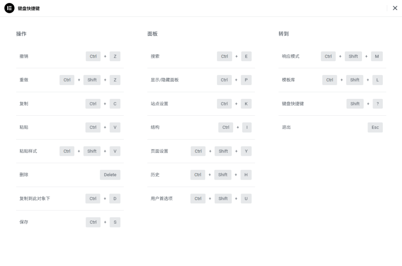Click the 用户首选项 shortcut label
This screenshot has width=402, height=266.
161,199
